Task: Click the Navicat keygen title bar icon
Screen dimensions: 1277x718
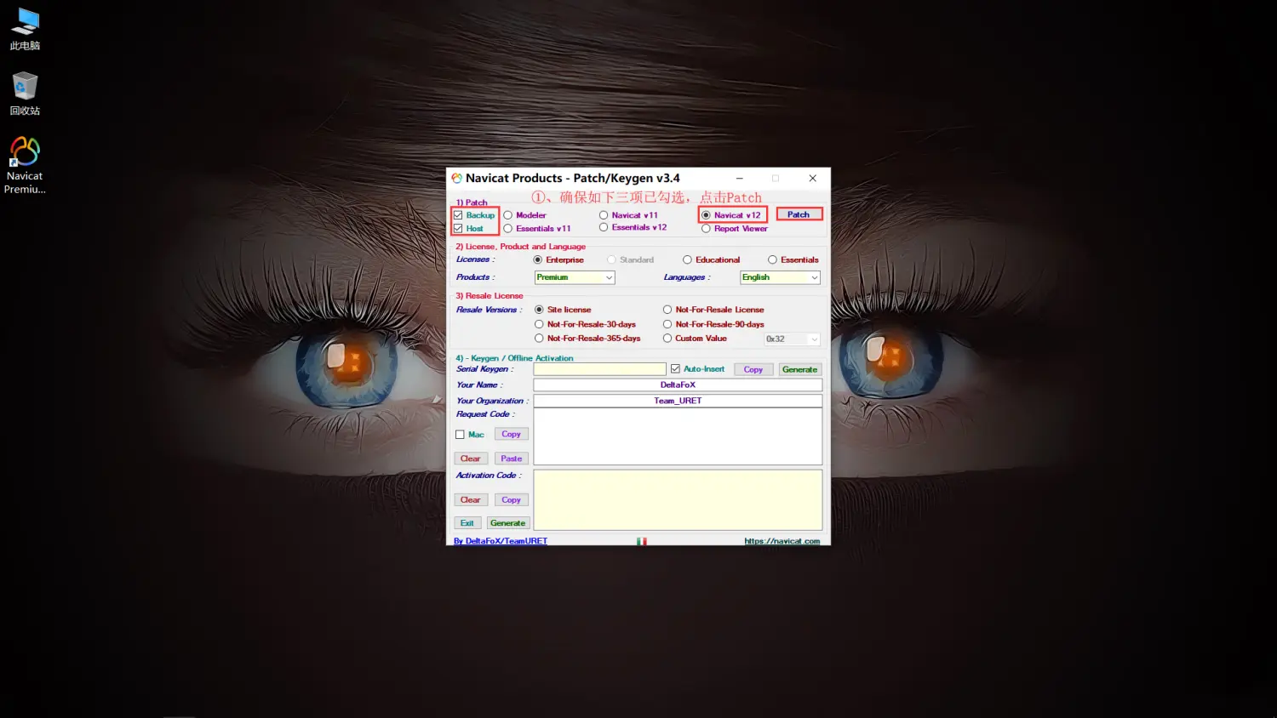Action: (457, 178)
